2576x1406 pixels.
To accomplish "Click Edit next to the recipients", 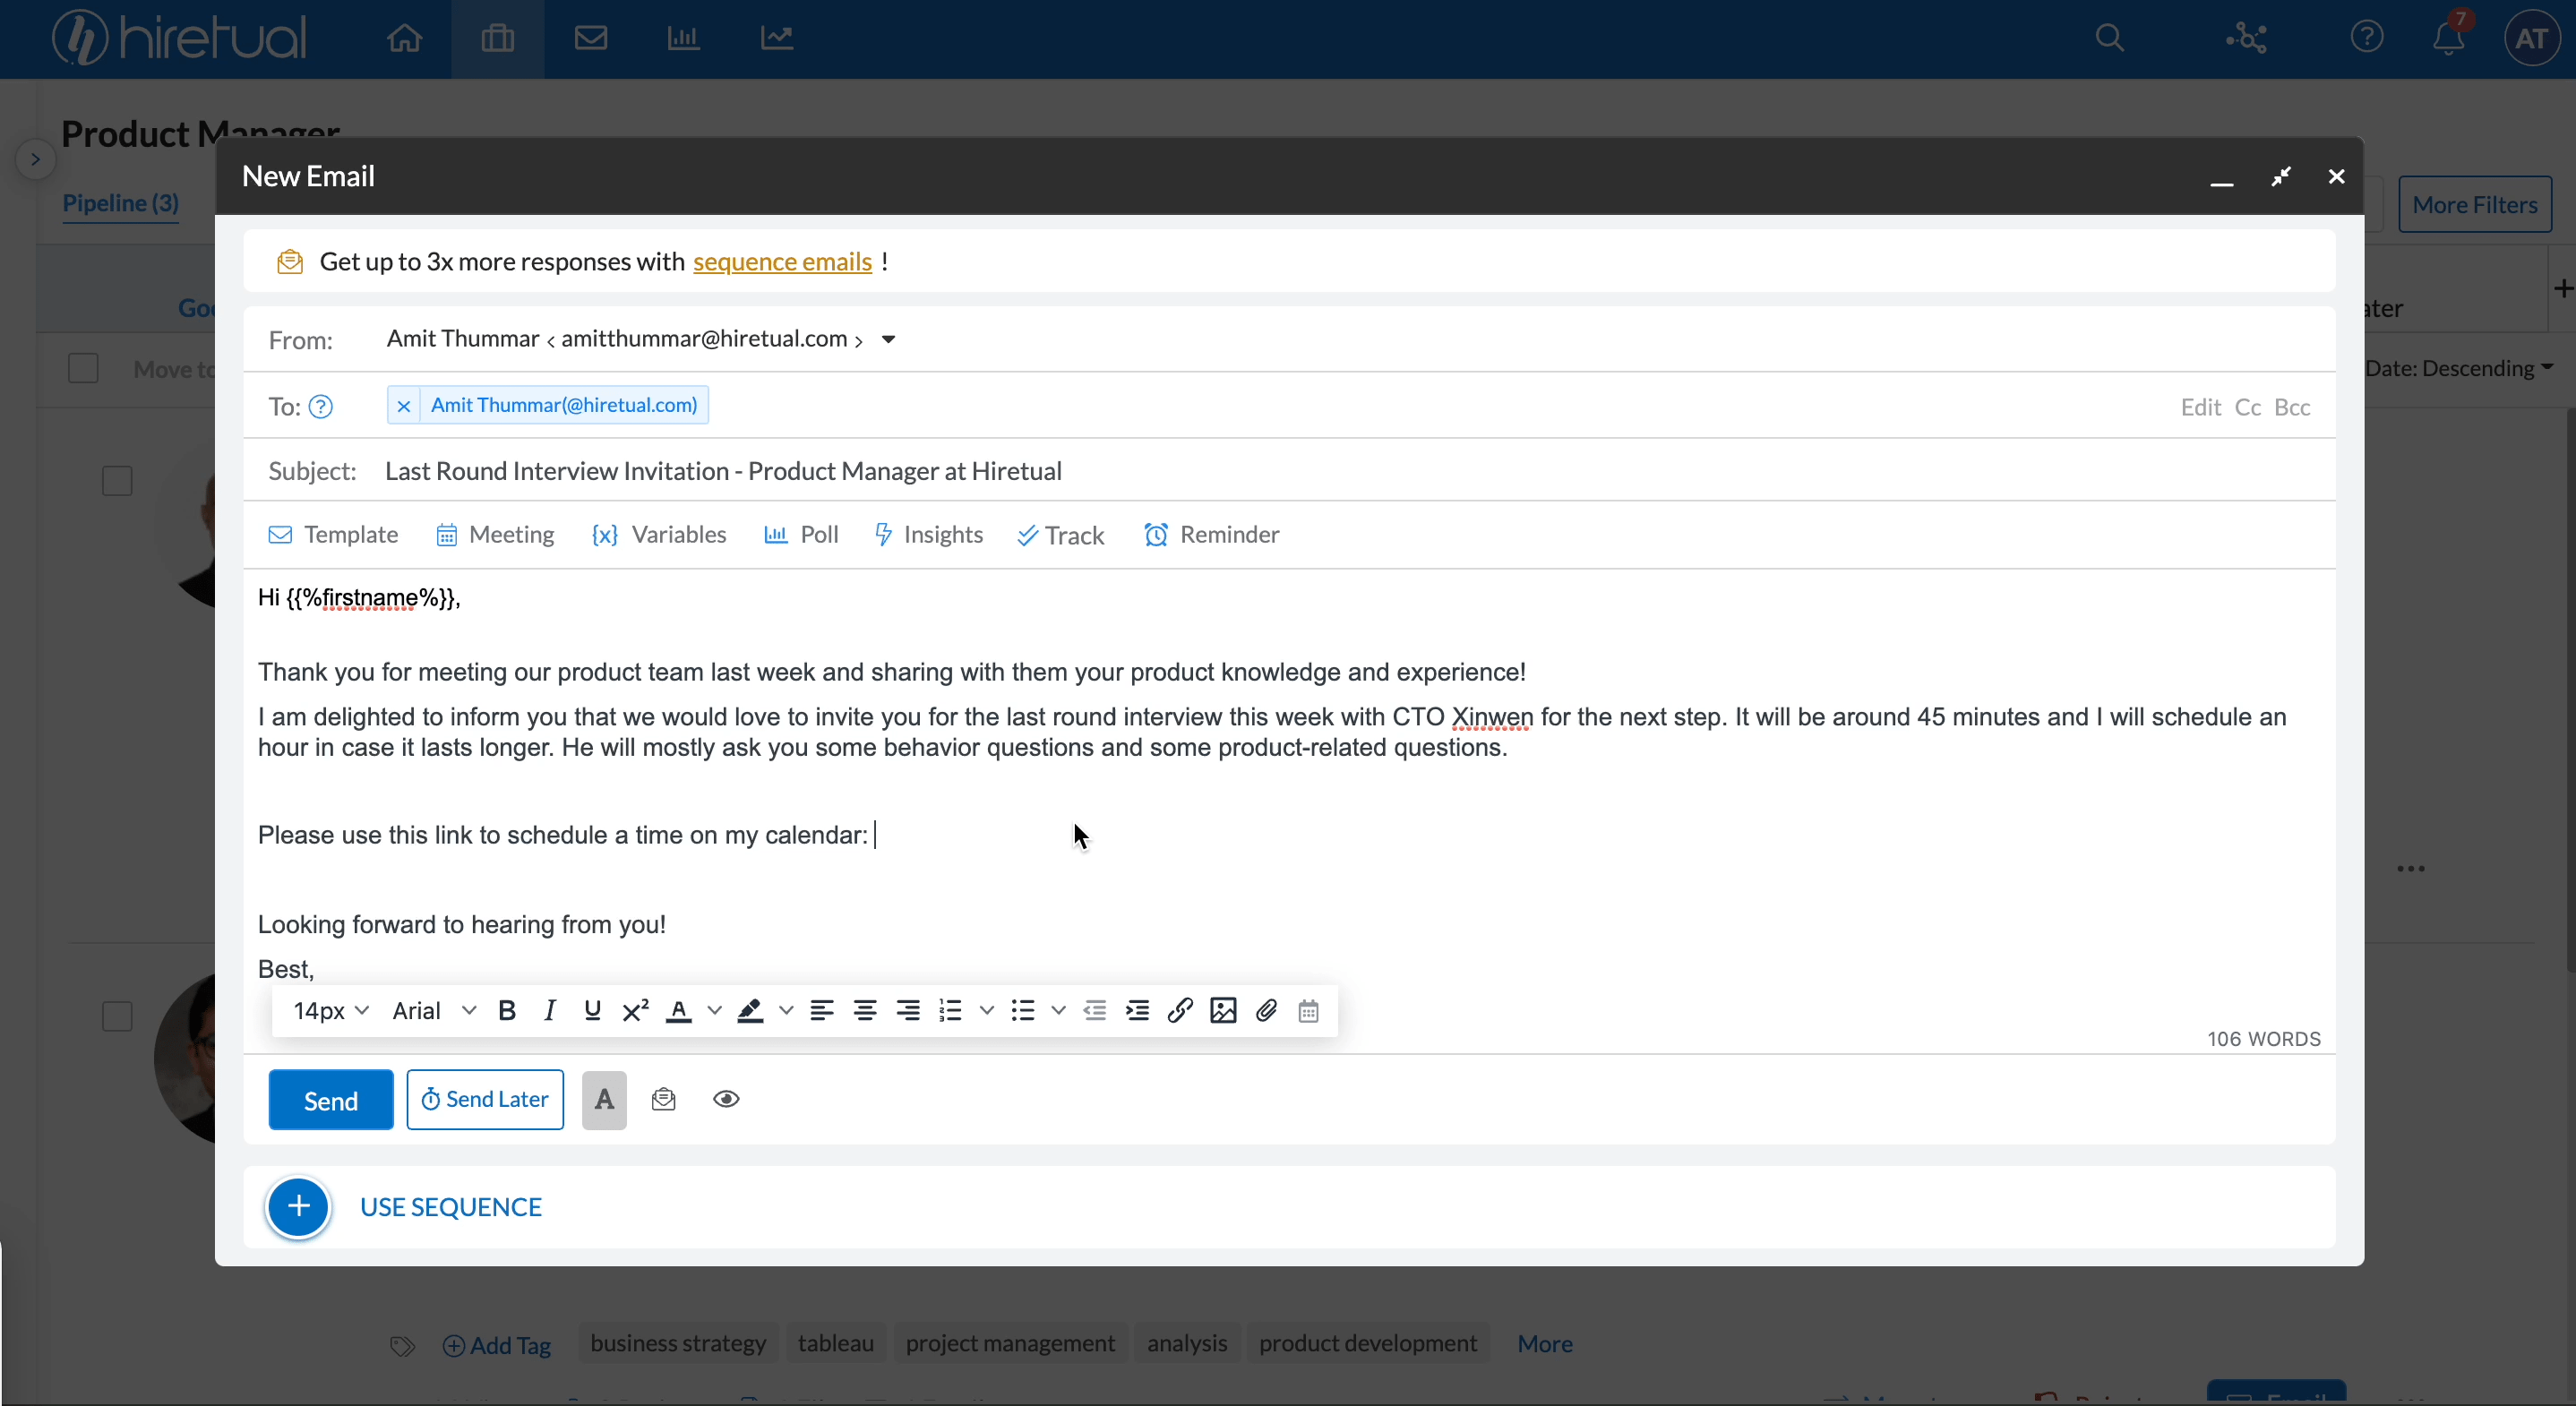I will coord(2200,407).
